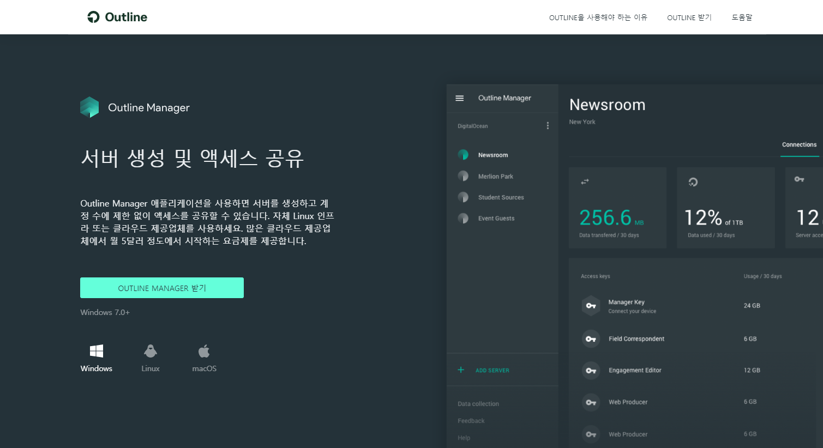Open the 'OUTLINE 받기' nav item
Screen dimensions: 823x448
click(689, 17)
